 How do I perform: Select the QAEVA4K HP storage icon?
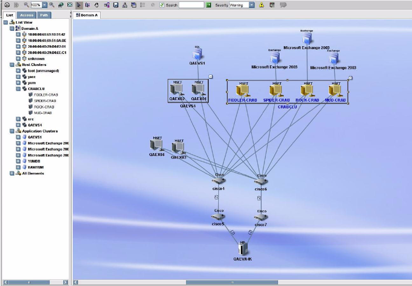242,249
